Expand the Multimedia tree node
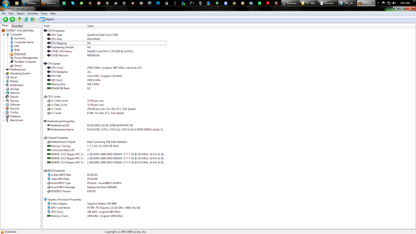This screenshot has height=234, width=416. coord(4,85)
